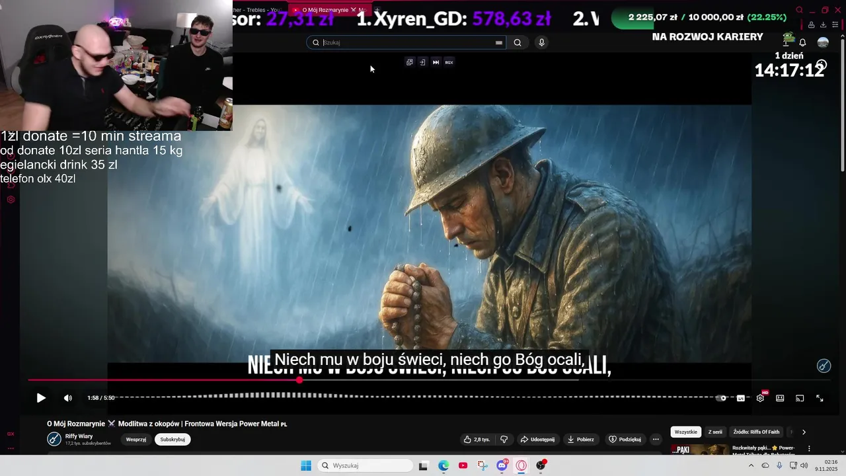Switch to theater mode view
The height and width of the screenshot is (476, 846).
pyautogui.click(x=780, y=398)
